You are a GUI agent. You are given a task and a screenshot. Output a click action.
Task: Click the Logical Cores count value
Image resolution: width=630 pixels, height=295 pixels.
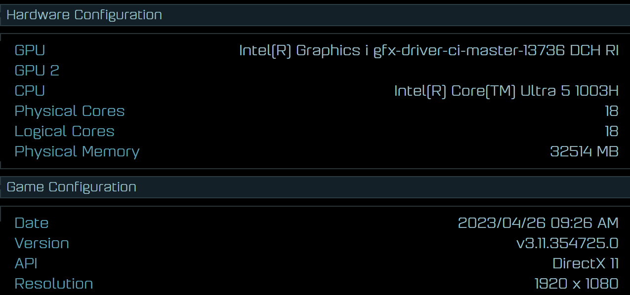(611, 131)
